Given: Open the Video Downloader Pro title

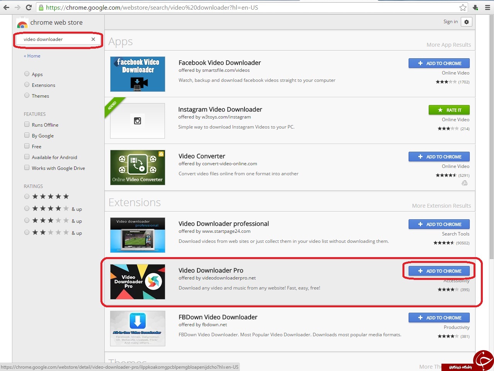Looking at the screenshot, I should [211, 270].
